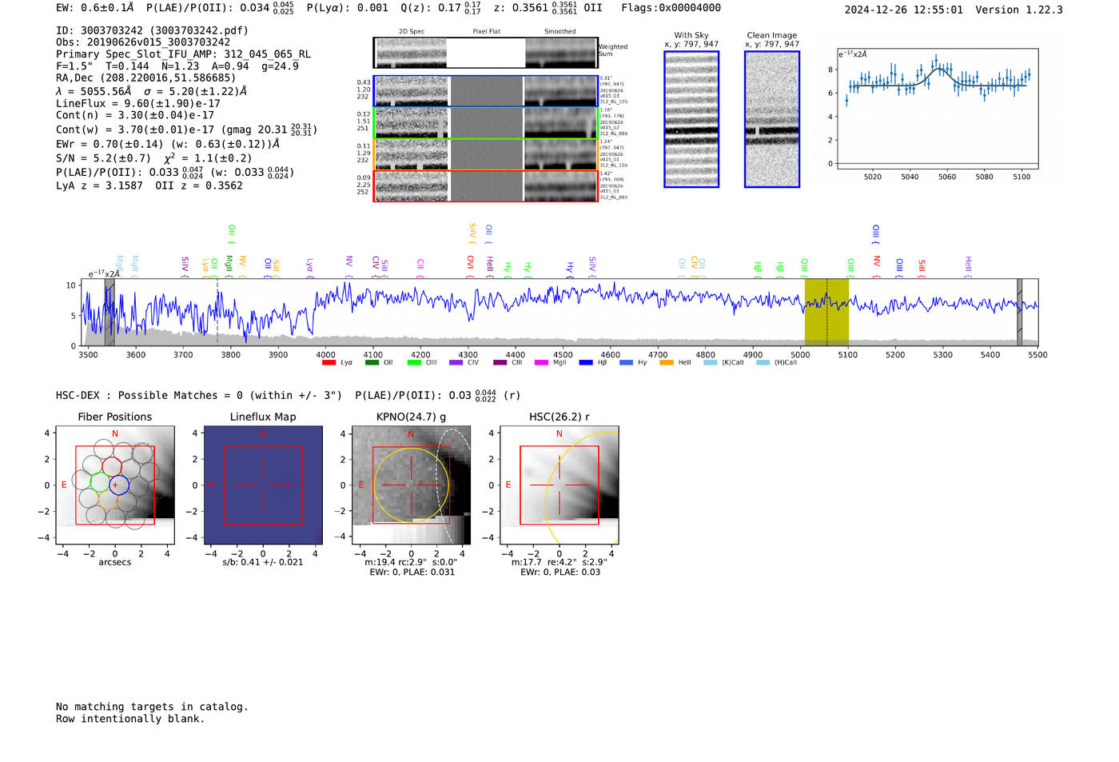1119x762 pixels.
Task: Click the RA,Dec coordinates text
Action: click(x=145, y=78)
